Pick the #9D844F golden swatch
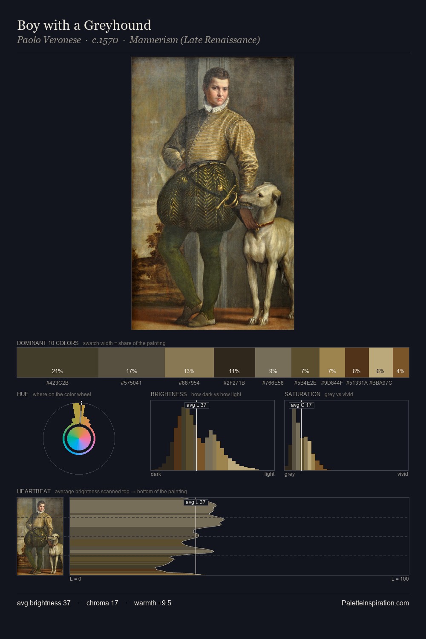 click(x=332, y=363)
